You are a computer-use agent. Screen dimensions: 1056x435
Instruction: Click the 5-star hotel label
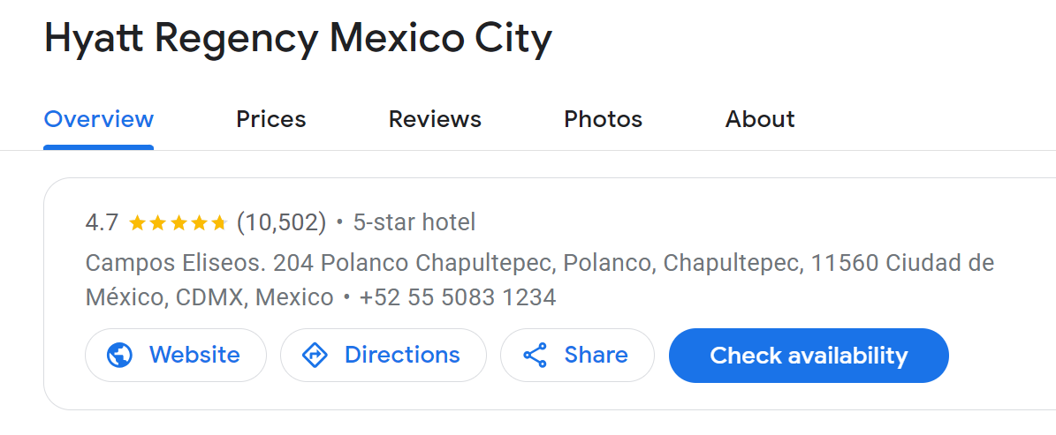tap(414, 222)
